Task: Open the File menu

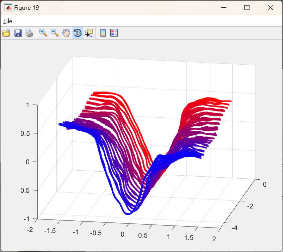Action: 8,21
